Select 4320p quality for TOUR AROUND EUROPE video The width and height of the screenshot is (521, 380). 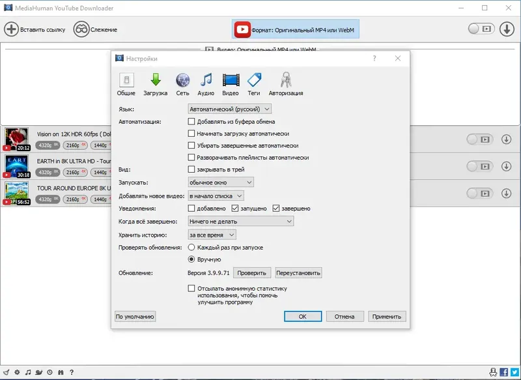pos(48,199)
